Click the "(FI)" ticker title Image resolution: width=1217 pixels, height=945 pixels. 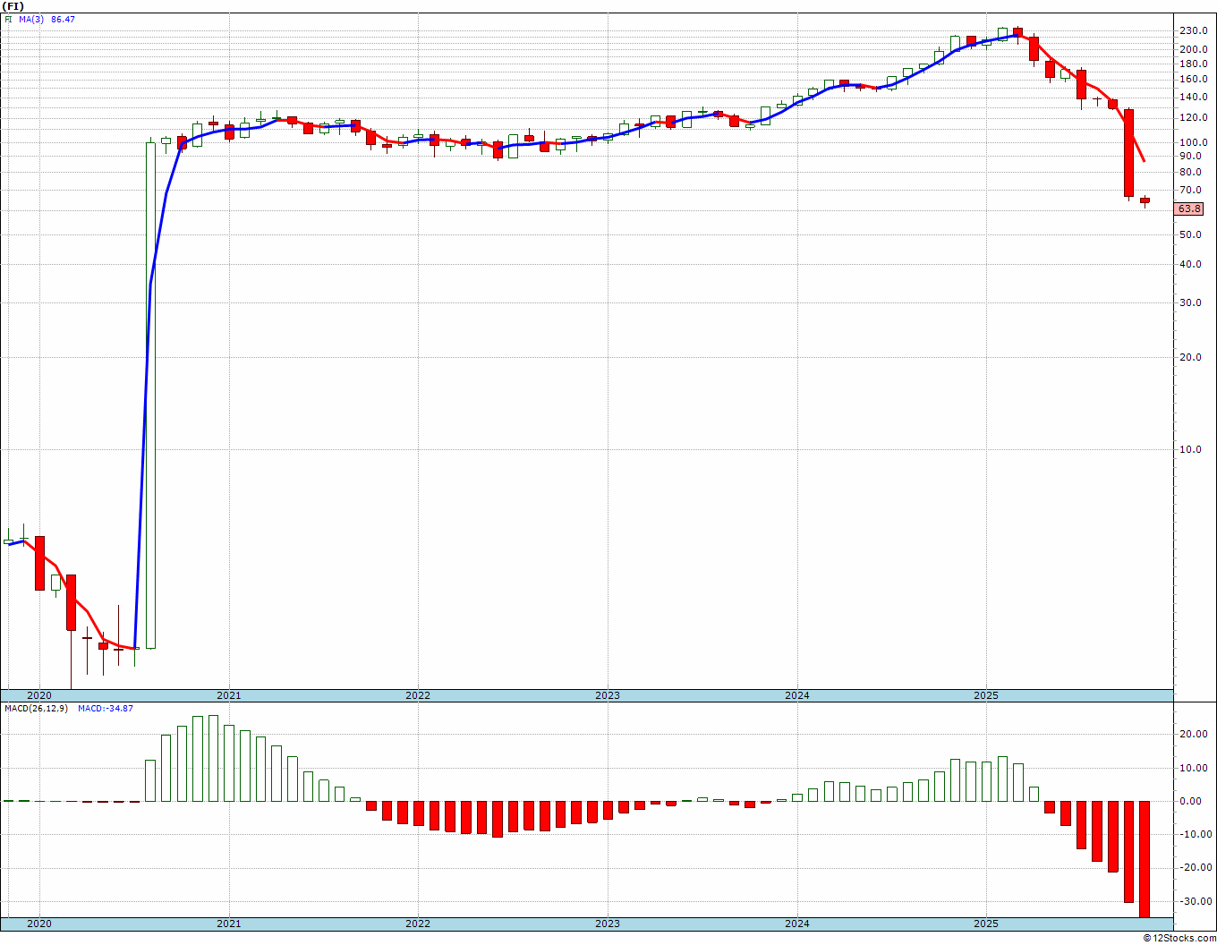click(13, 6)
